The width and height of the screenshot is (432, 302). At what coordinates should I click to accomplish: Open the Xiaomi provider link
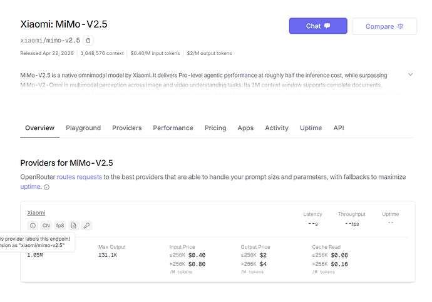[36, 213]
